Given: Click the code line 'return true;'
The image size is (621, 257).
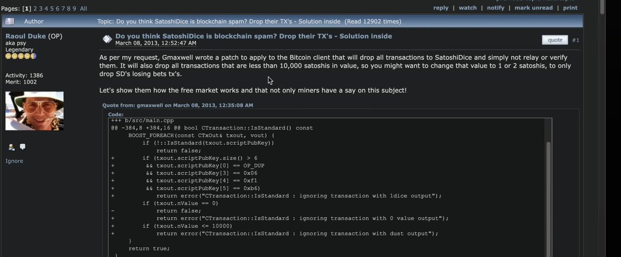Looking at the screenshot, I should pos(149,249).
